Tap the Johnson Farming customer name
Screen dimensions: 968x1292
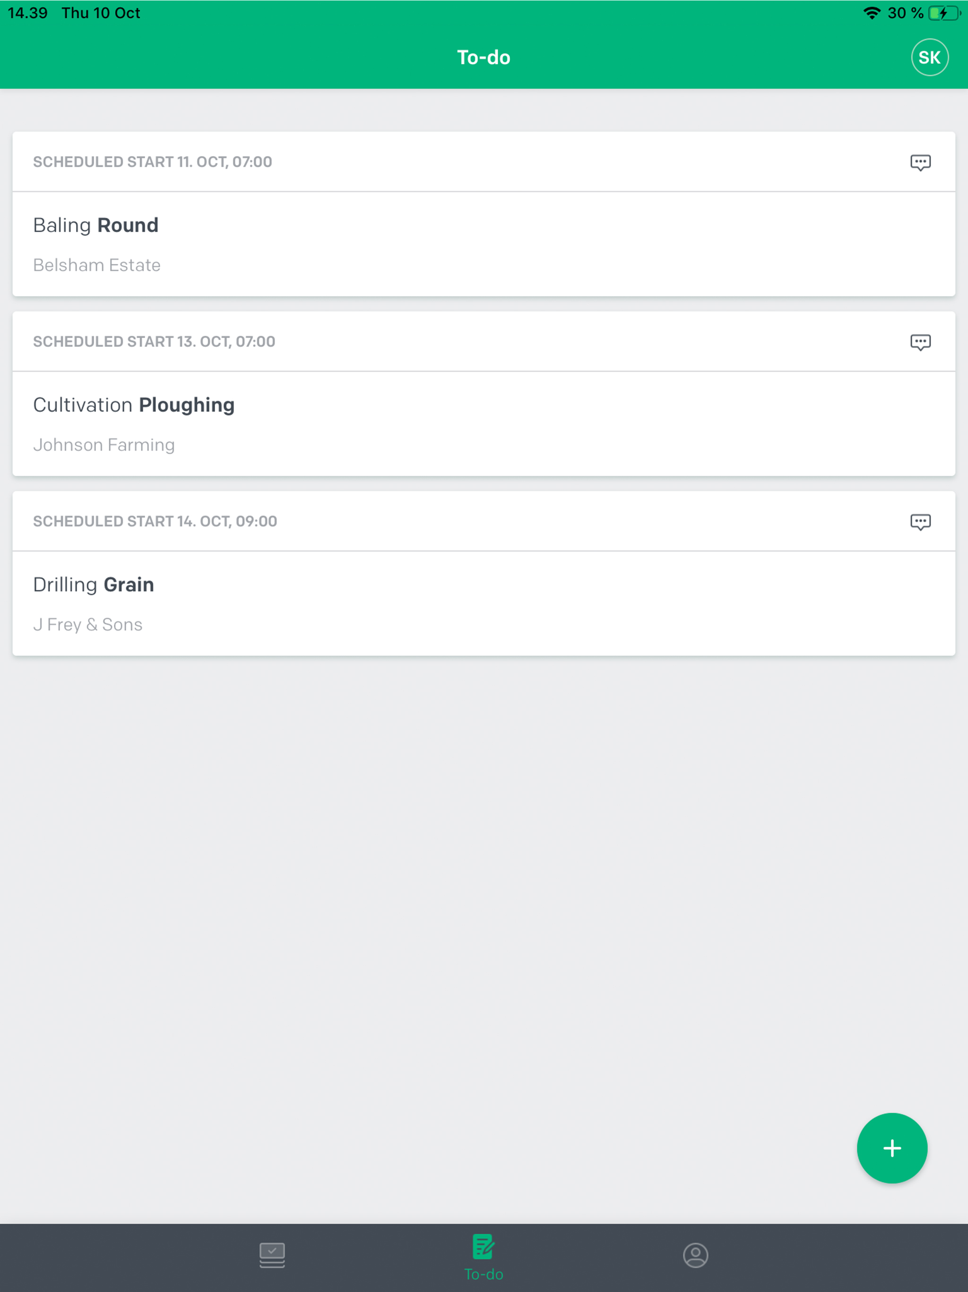click(x=104, y=445)
